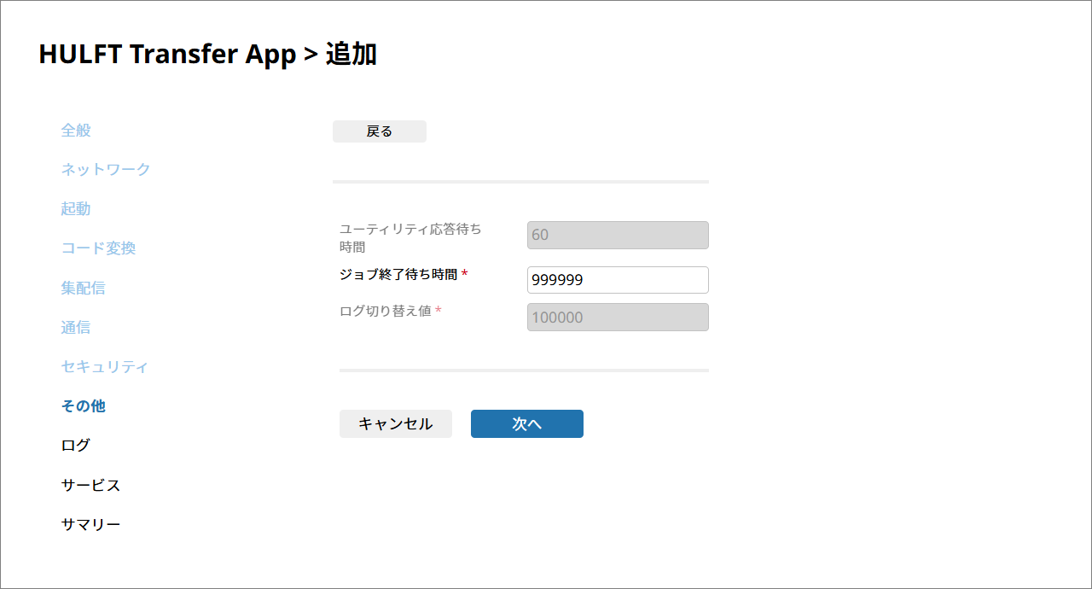Jump to the サマリー step
Viewport: 1092px width, 589px height.
tap(90, 525)
